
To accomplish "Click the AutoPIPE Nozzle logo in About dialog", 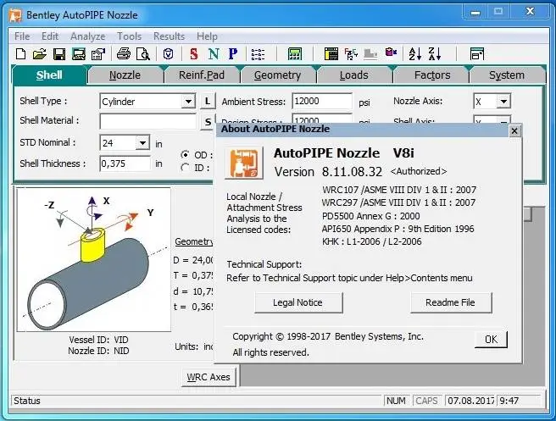I will [244, 163].
